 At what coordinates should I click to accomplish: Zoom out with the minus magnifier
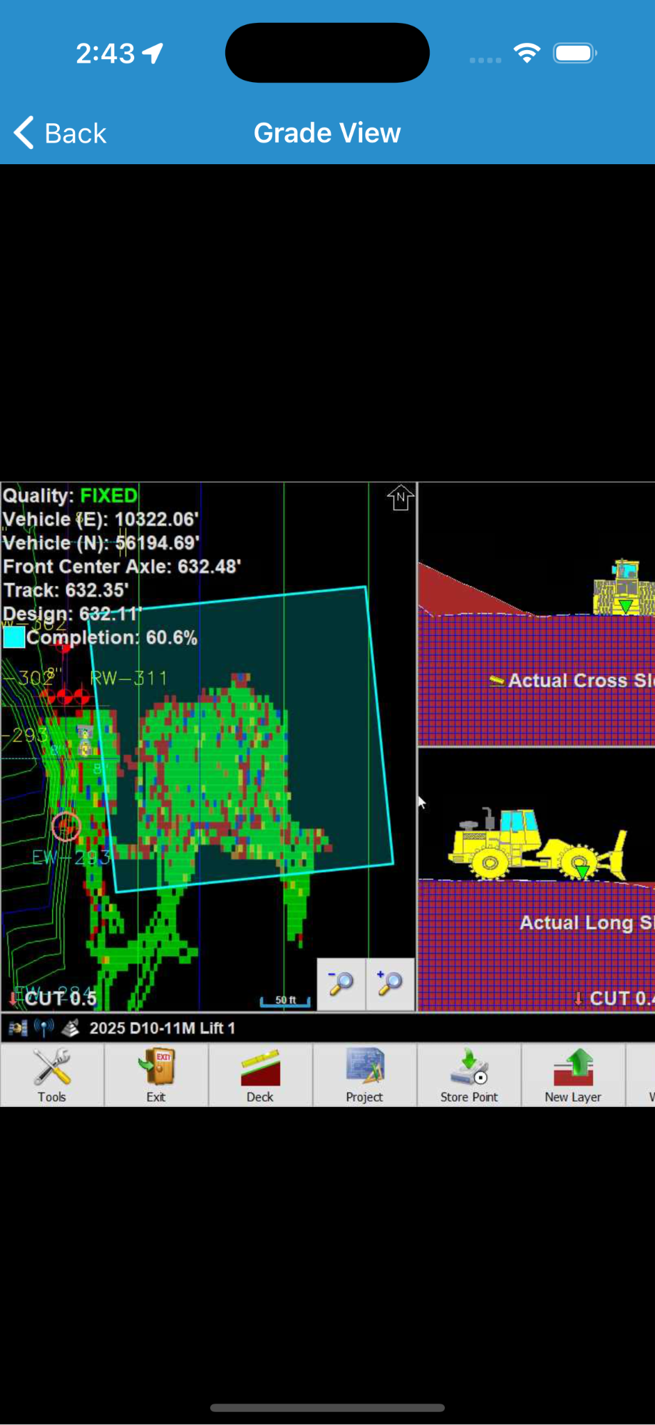point(341,983)
